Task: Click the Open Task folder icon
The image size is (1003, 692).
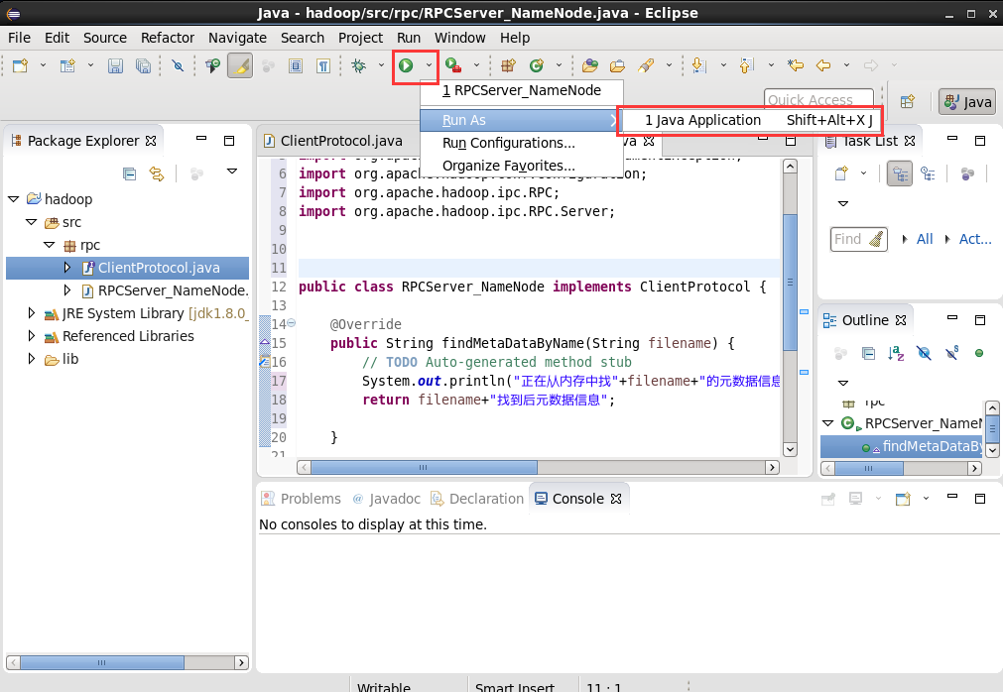Action: [617, 65]
